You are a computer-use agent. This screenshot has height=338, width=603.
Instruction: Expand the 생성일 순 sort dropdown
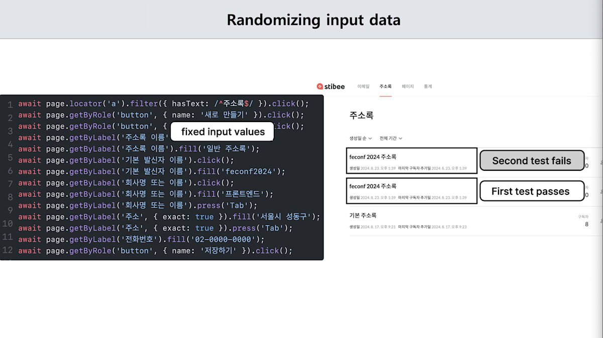point(360,138)
